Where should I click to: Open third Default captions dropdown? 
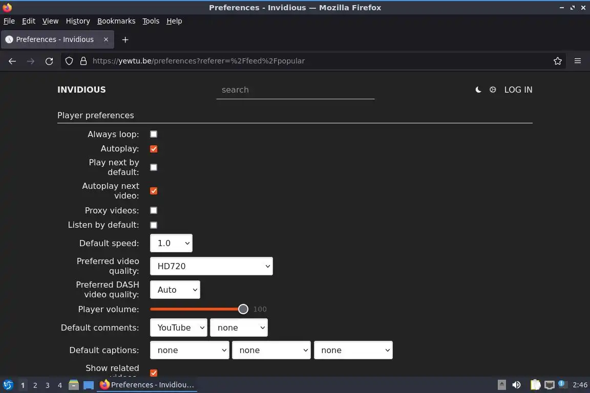point(353,350)
